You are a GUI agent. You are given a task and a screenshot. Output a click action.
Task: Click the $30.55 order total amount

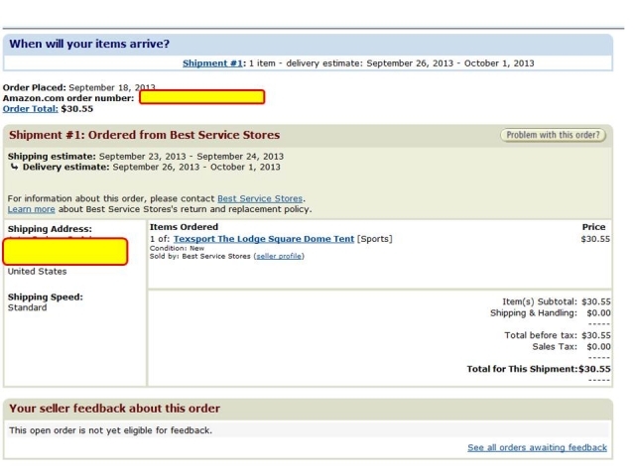point(77,109)
